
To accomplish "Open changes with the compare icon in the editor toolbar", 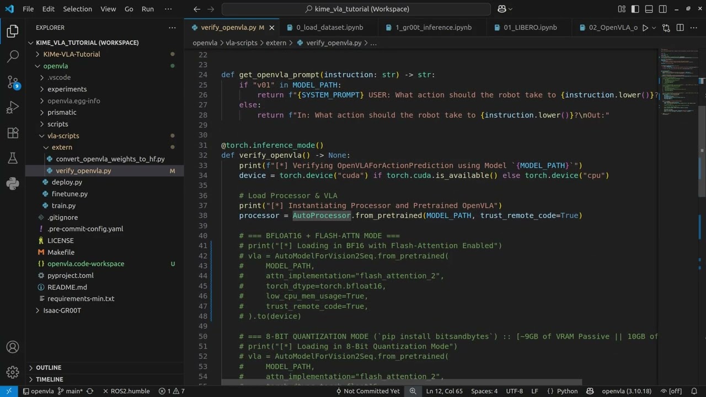I will pos(666,28).
